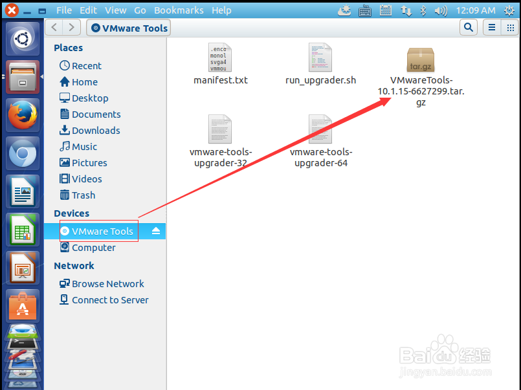Open the Bookmarks menu
The width and height of the screenshot is (521, 390).
[179, 10]
